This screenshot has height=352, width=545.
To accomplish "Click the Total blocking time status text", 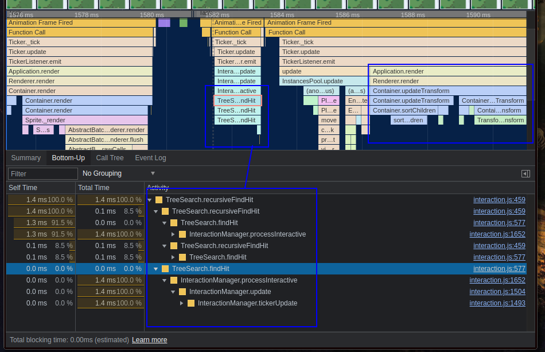I will tap(69, 340).
